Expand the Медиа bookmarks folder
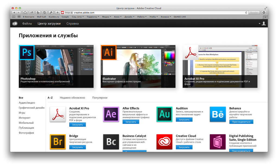The width and height of the screenshot is (278, 166). pyautogui.click(x=106, y=17)
